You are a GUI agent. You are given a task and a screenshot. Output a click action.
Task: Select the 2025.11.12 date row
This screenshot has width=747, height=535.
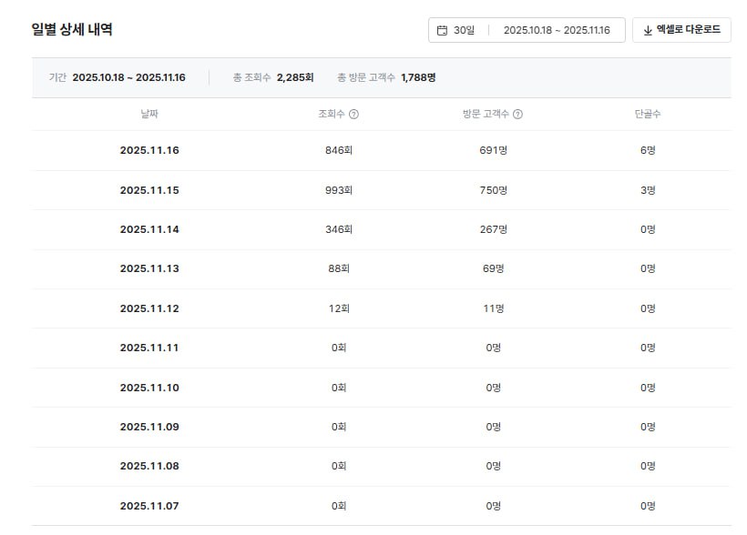click(x=149, y=308)
